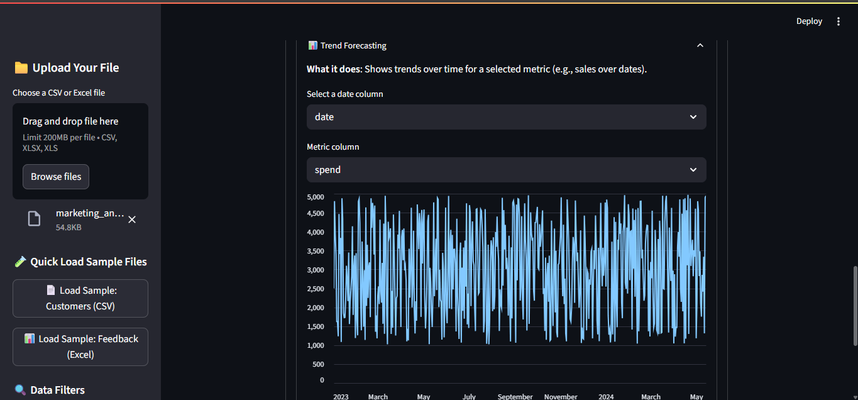Remove the uploaded marketing file
The width and height of the screenshot is (858, 400).
coord(132,219)
